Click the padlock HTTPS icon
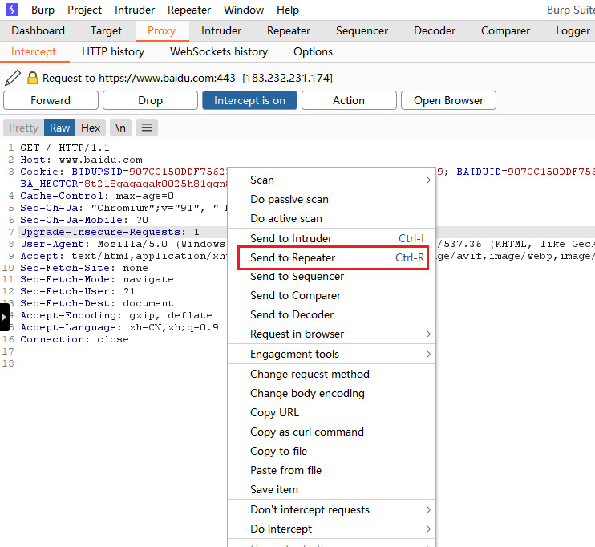The image size is (595, 547). 33,78
